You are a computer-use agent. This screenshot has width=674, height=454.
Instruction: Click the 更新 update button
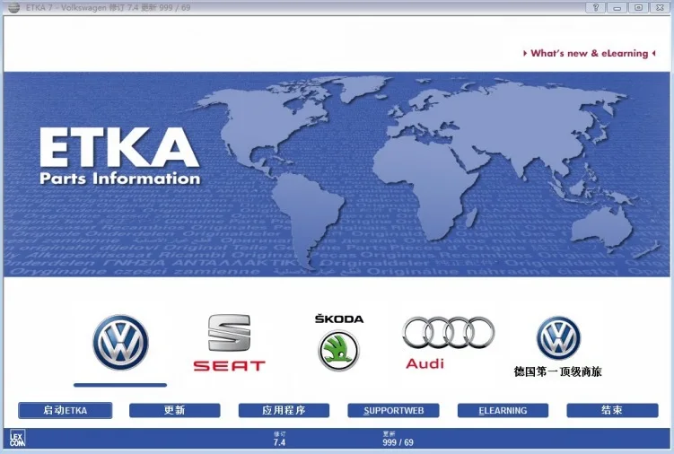point(174,411)
